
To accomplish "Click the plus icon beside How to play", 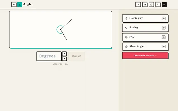I will pyautogui.click(x=164, y=18).
